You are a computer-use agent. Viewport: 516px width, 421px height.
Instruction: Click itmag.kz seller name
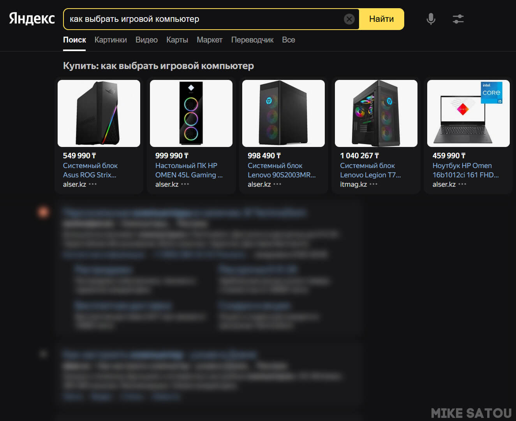[x=354, y=184]
